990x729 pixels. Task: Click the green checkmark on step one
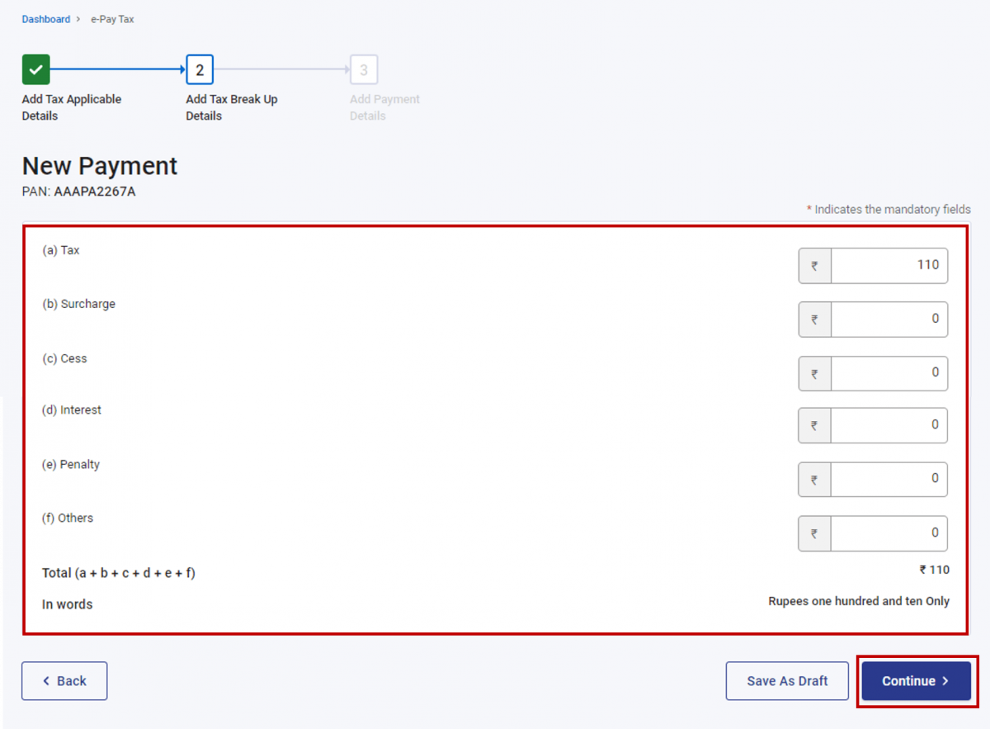click(x=35, y=69)
